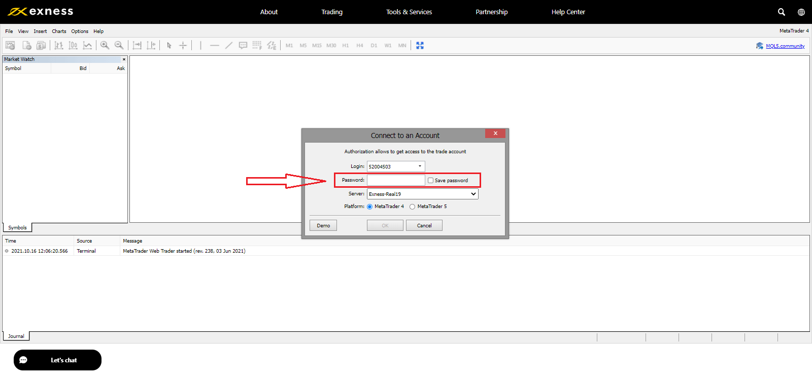The image size is (812, 376).
Task: Open the Trading navigation menu
Action: coord(332,12)
